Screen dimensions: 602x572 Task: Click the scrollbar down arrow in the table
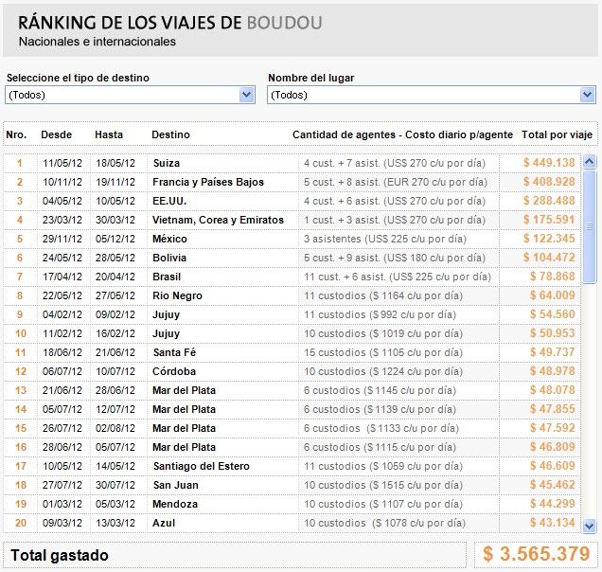(589, 525)
